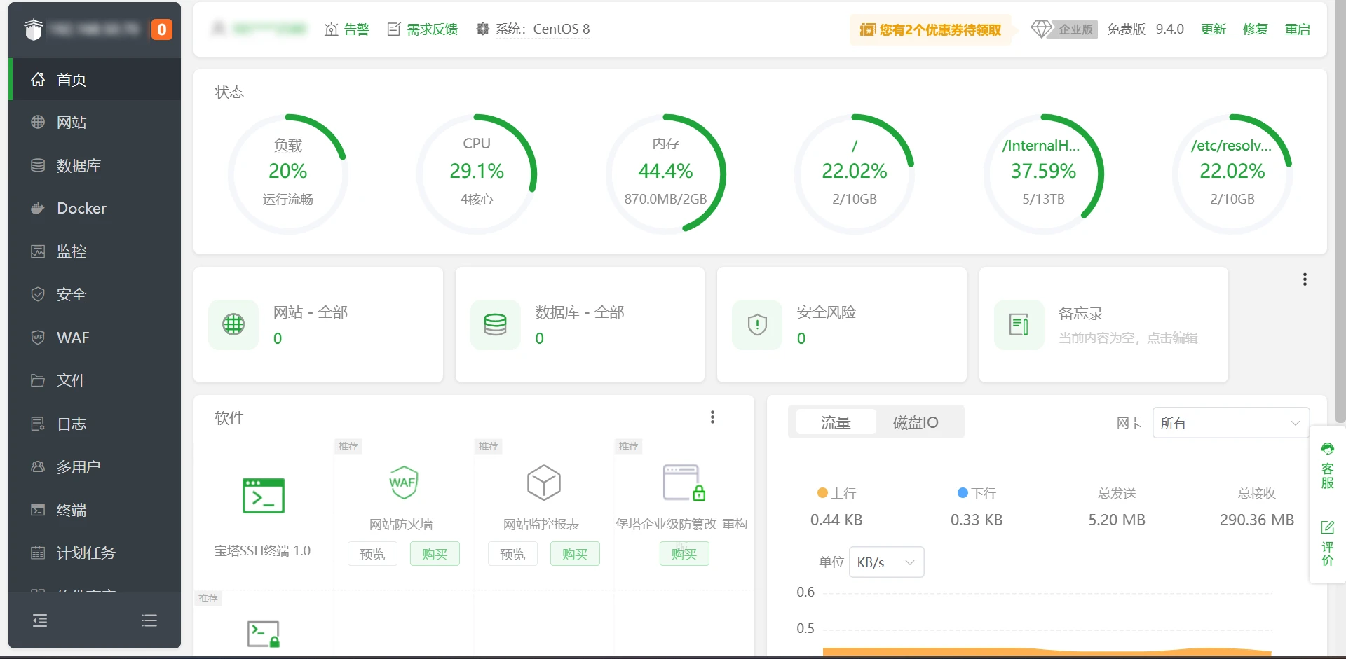Click the 日志 log icon in sidebar
1346x659 pixels.
point(38,424)
